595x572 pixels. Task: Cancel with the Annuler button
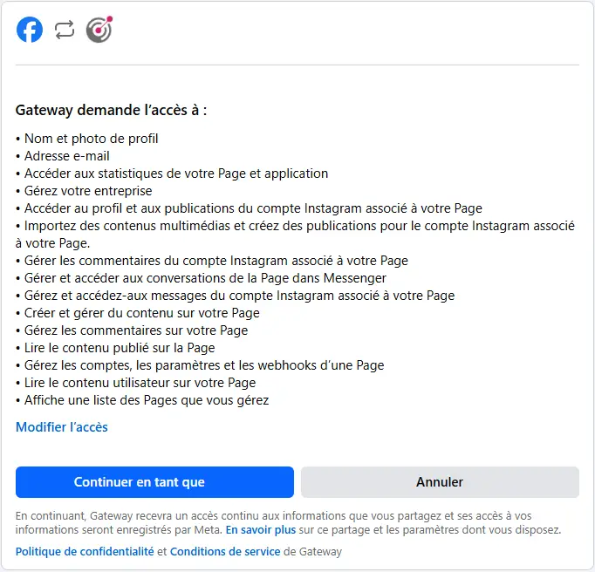(440, 482)
